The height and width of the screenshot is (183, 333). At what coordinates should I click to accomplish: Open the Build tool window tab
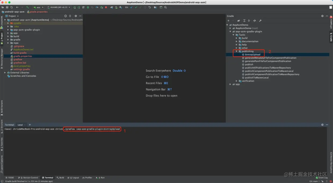[60, 178]
